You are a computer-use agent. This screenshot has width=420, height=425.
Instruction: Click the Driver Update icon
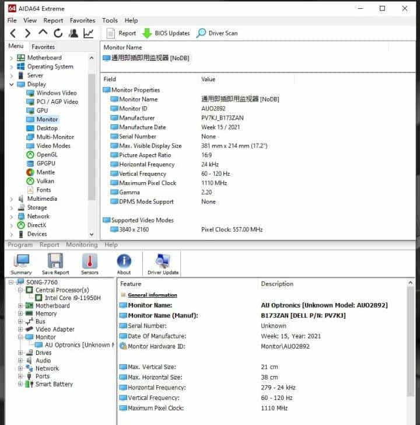point(163,264)
